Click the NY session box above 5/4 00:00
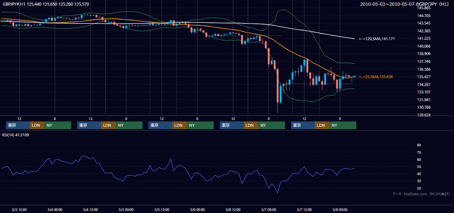This screenshot has height=213, width=454. [x=58, y=125]
